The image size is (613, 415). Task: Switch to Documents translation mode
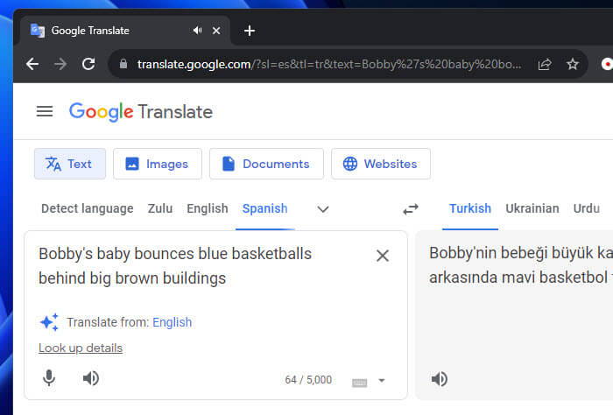[266, 164]
